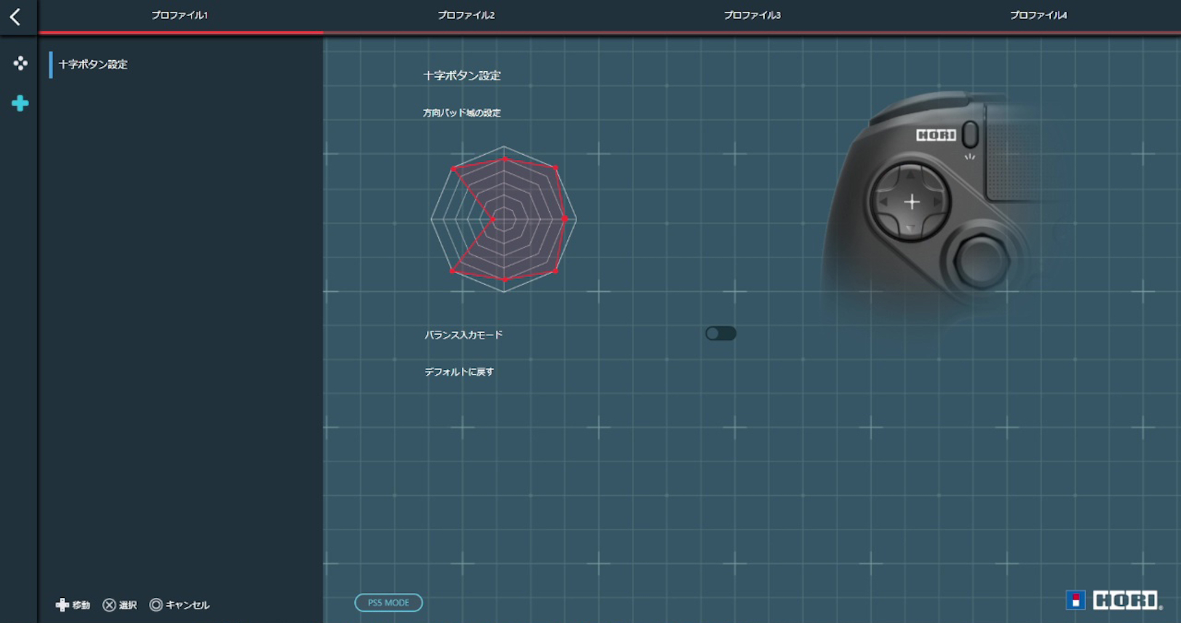Click the 選択 hint at the bottom

coord(120,605)
